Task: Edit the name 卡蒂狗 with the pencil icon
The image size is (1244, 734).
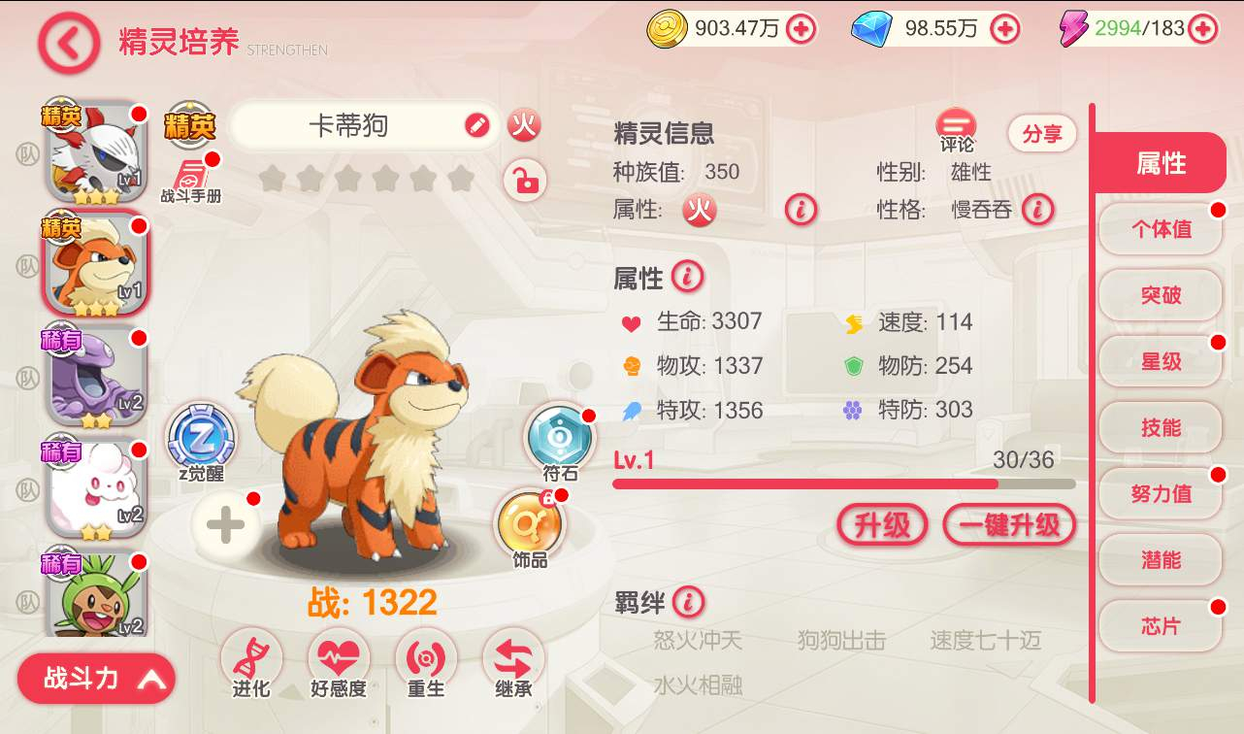Action: 477,124
